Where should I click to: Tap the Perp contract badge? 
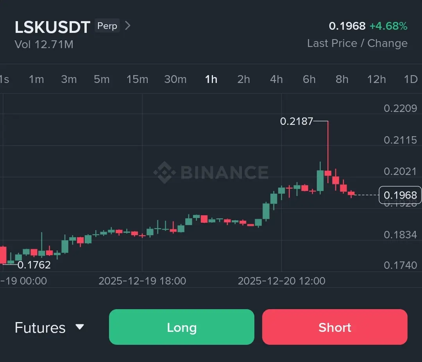tap(107, 26)
